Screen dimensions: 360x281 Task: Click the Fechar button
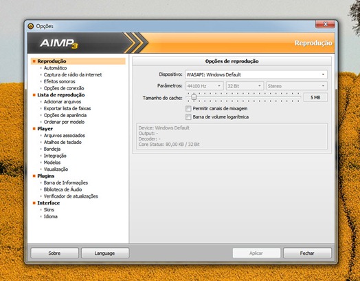pos(307,253)
